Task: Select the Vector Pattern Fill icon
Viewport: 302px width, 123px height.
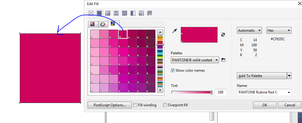Action: pos(116,13)
